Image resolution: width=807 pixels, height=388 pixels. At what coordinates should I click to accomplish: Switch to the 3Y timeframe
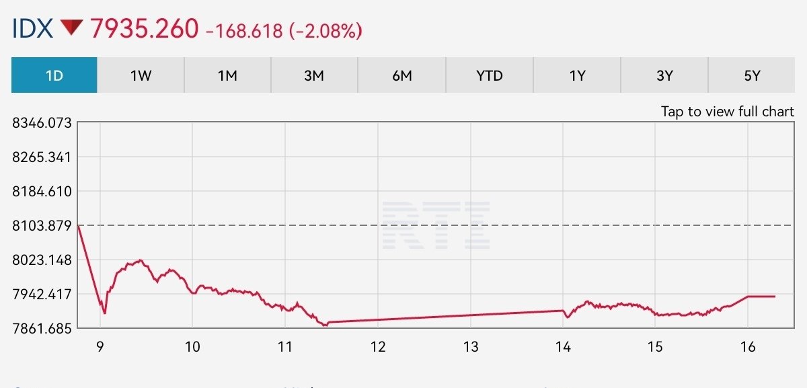pos(664,75)
